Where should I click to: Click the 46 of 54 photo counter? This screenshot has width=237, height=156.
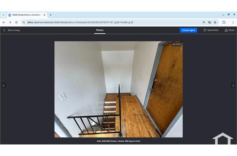(x=177, y=44)
